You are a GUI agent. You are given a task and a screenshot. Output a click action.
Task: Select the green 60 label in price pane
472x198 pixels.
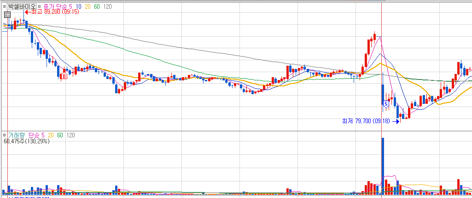(x=97, y=6)
